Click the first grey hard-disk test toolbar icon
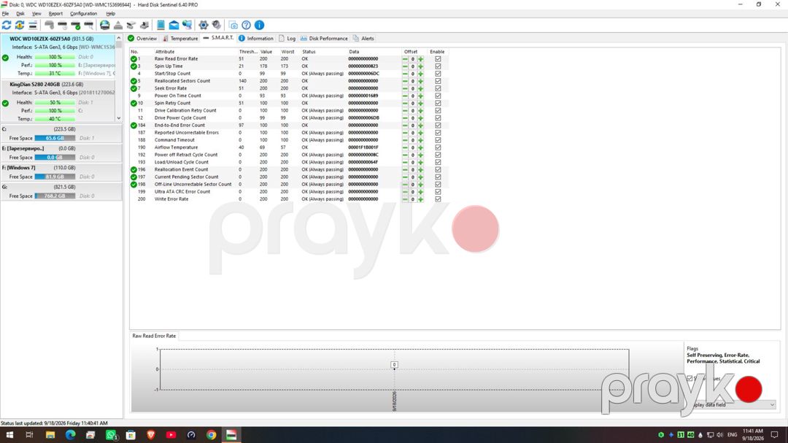This screenshot has height=443, width=788. pyautogui.click(x=50, y=25)
